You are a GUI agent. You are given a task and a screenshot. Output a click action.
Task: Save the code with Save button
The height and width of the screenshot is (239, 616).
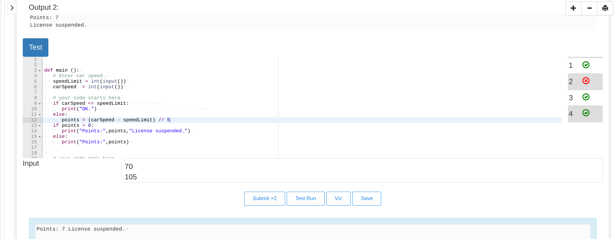367,198
